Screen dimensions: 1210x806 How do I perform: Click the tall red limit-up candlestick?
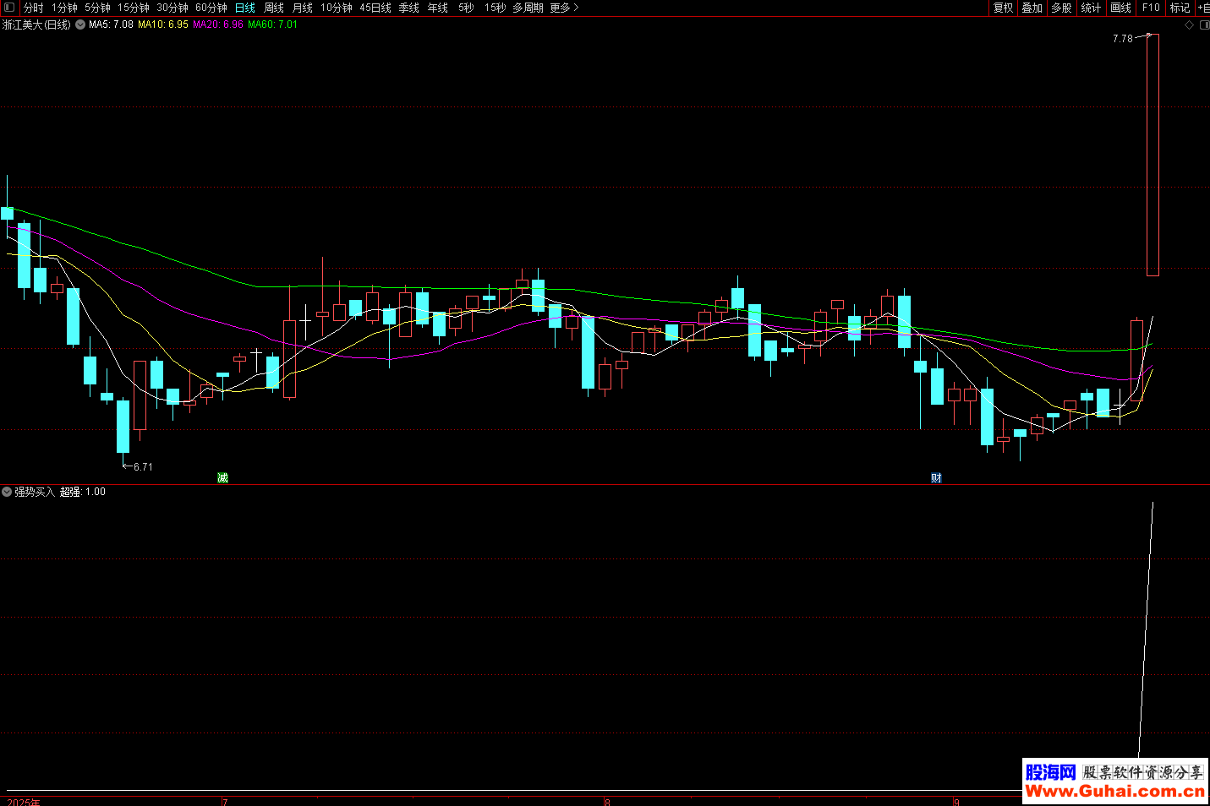point(1153,155)
